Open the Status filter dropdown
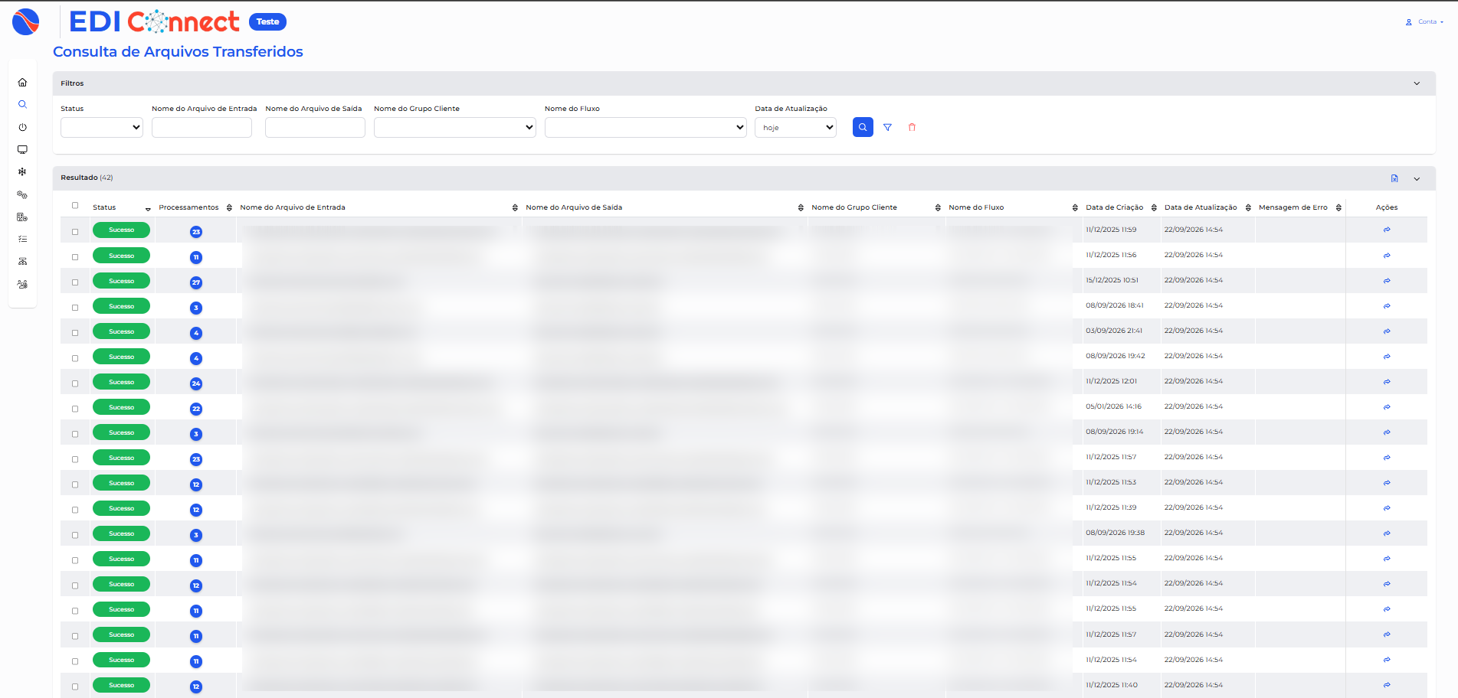Viewport: 1458px width, 698px height. (x=102, y=127)
